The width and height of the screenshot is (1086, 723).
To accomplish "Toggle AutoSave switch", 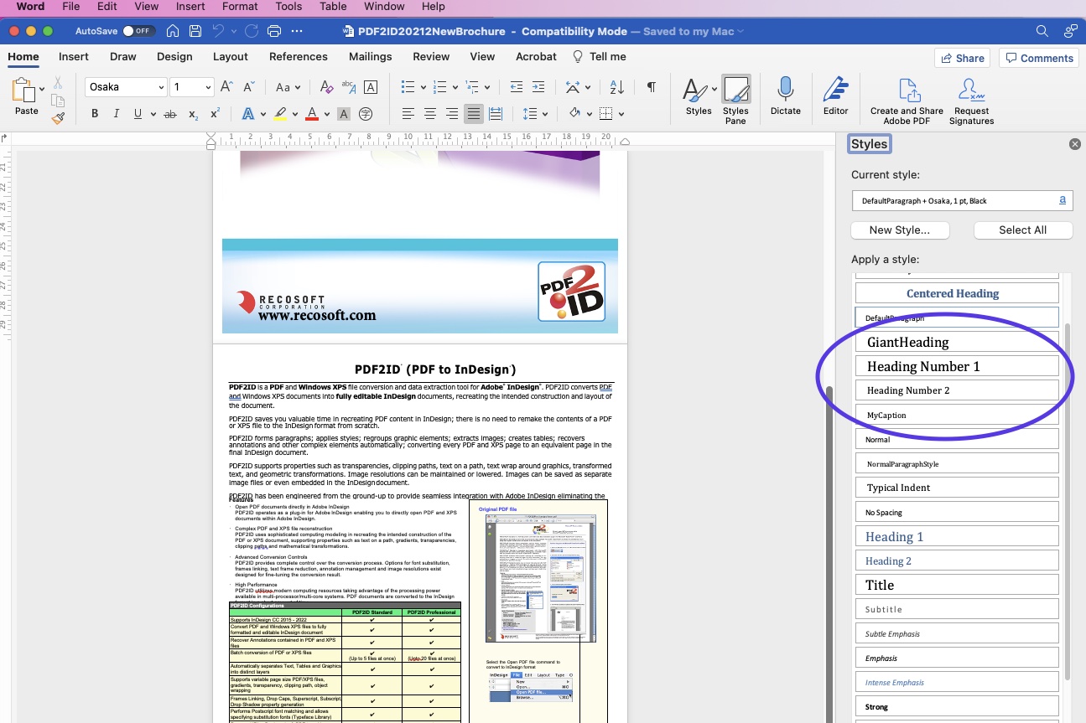I will tap(138, 31).
